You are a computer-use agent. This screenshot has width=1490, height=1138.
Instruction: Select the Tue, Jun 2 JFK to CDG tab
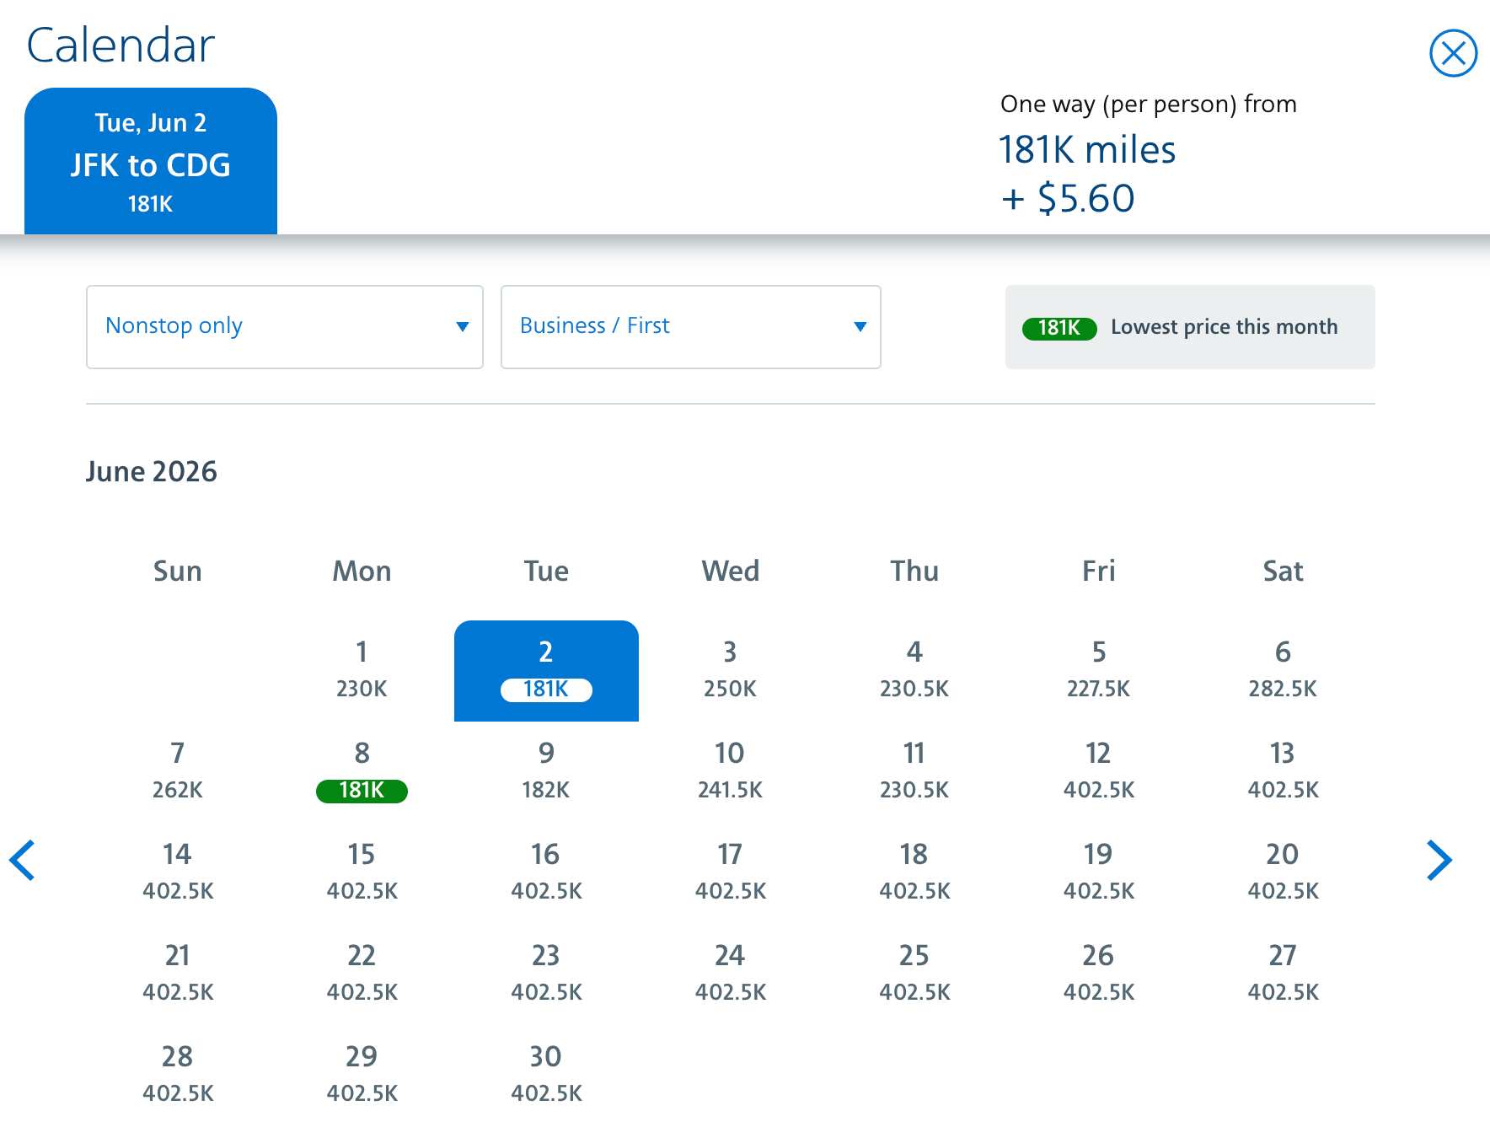click(x=151, y=160)
